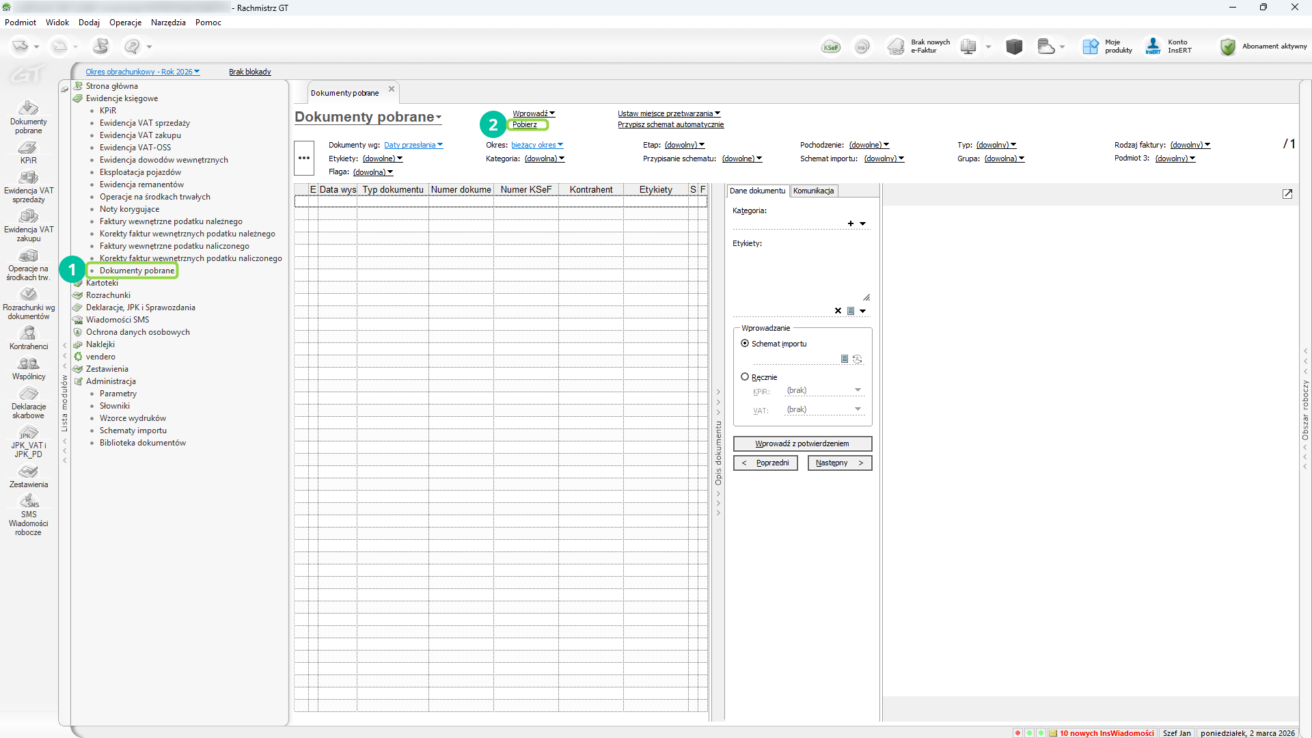Image resolution: width=1312 pixels, height=738 pixels.
Task: Switch to Komunikacja tab
Action: [813, 191]
